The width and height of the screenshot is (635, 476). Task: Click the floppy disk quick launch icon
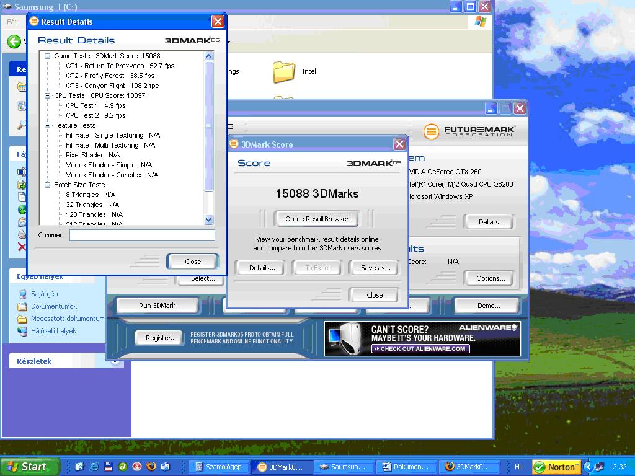pyautogui.click(x=108, y=467)
